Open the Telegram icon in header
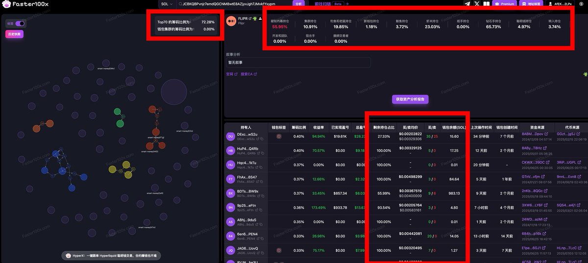The width and height of the screenshot is (588, 263). [x=467, y=3]
